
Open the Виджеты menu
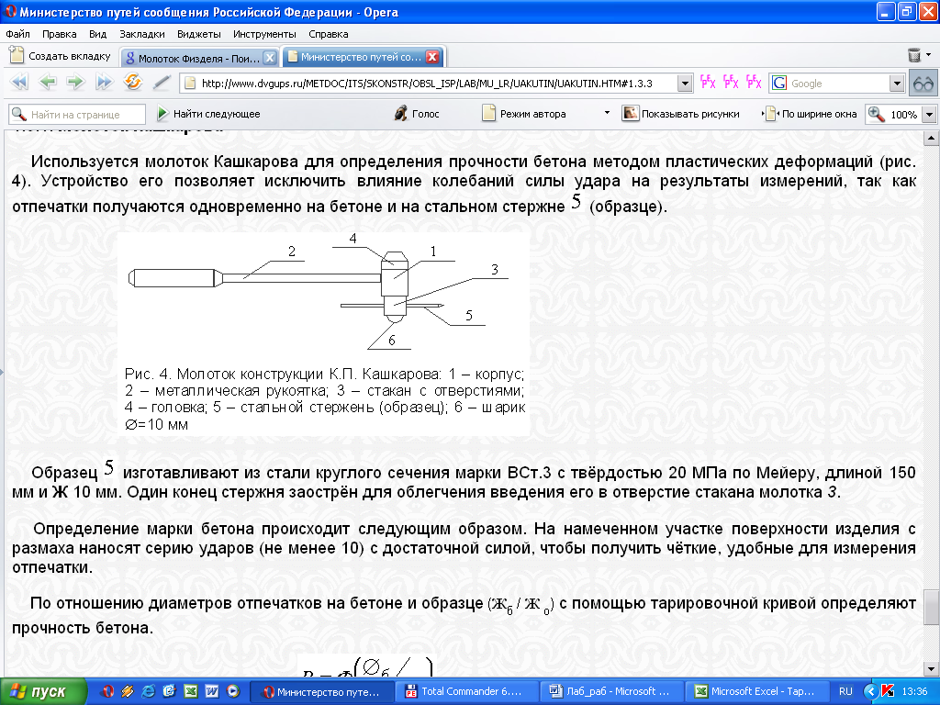(199, 34)
